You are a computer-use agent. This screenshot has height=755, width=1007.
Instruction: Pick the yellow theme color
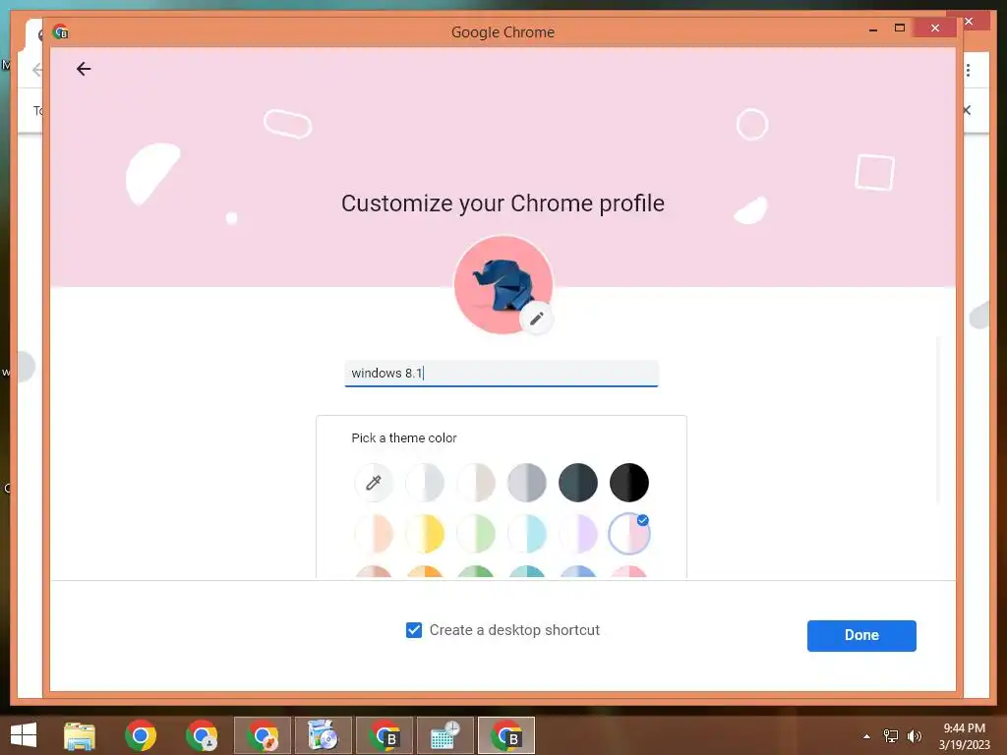tap(425, 534)
